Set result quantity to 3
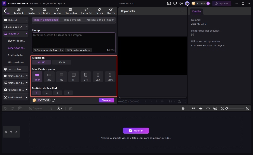The width and height of the screenshot is (253, 155). [x=58, y=92]
